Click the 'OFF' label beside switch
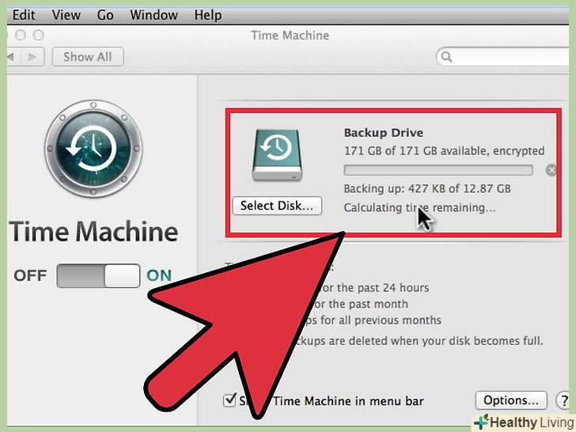Screen dimensions: 576x432 [30, 275]
